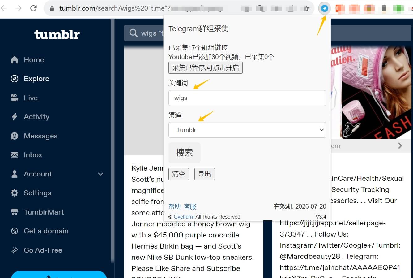Open Explore in the sidebar menu
This screenshot has width=413, height=278.
(x=36, y=79)
